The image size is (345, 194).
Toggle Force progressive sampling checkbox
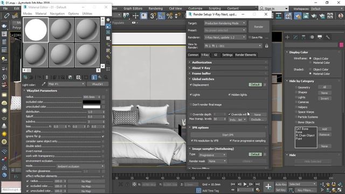pos(231,141)
